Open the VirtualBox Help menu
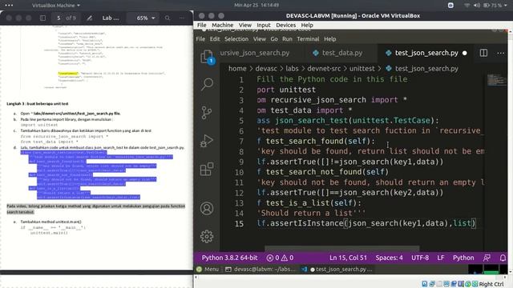 [x=307, y=25]
